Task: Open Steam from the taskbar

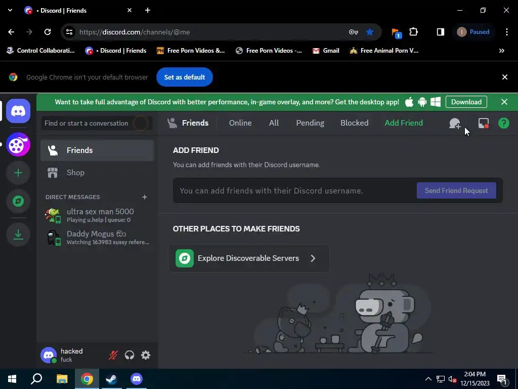Action: [x=111, y=379]
